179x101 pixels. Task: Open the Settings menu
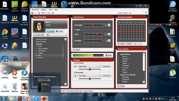(44, 10)
